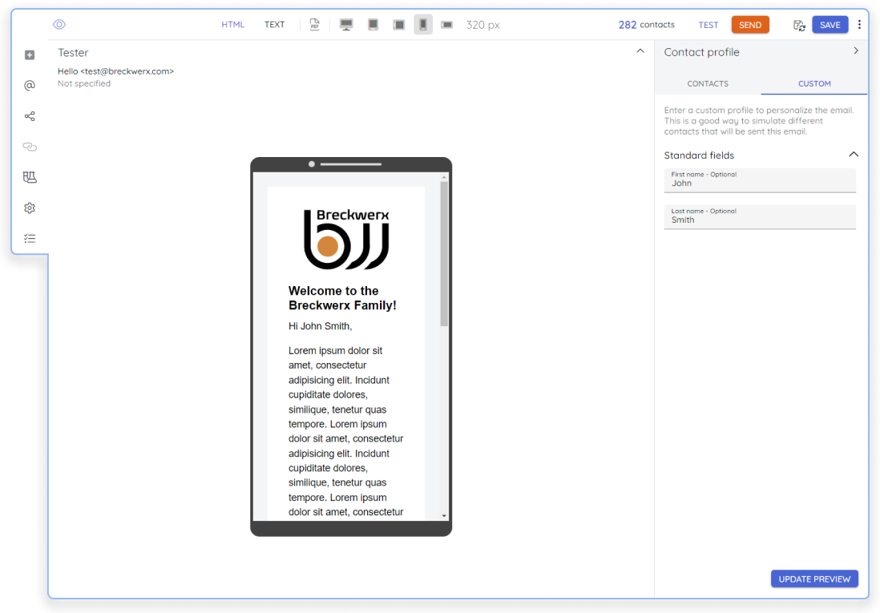Click the phone preview scrollbar thumb
The width and height of the screenshot is (880, 613).
tap(444, 254)
